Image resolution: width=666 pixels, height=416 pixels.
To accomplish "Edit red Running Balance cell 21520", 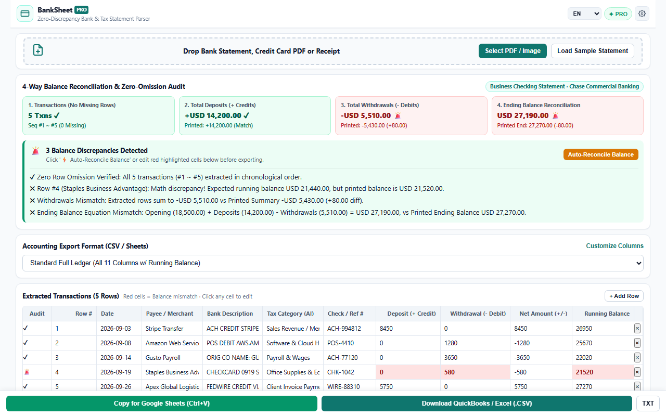I will click(x=602, y=372).
